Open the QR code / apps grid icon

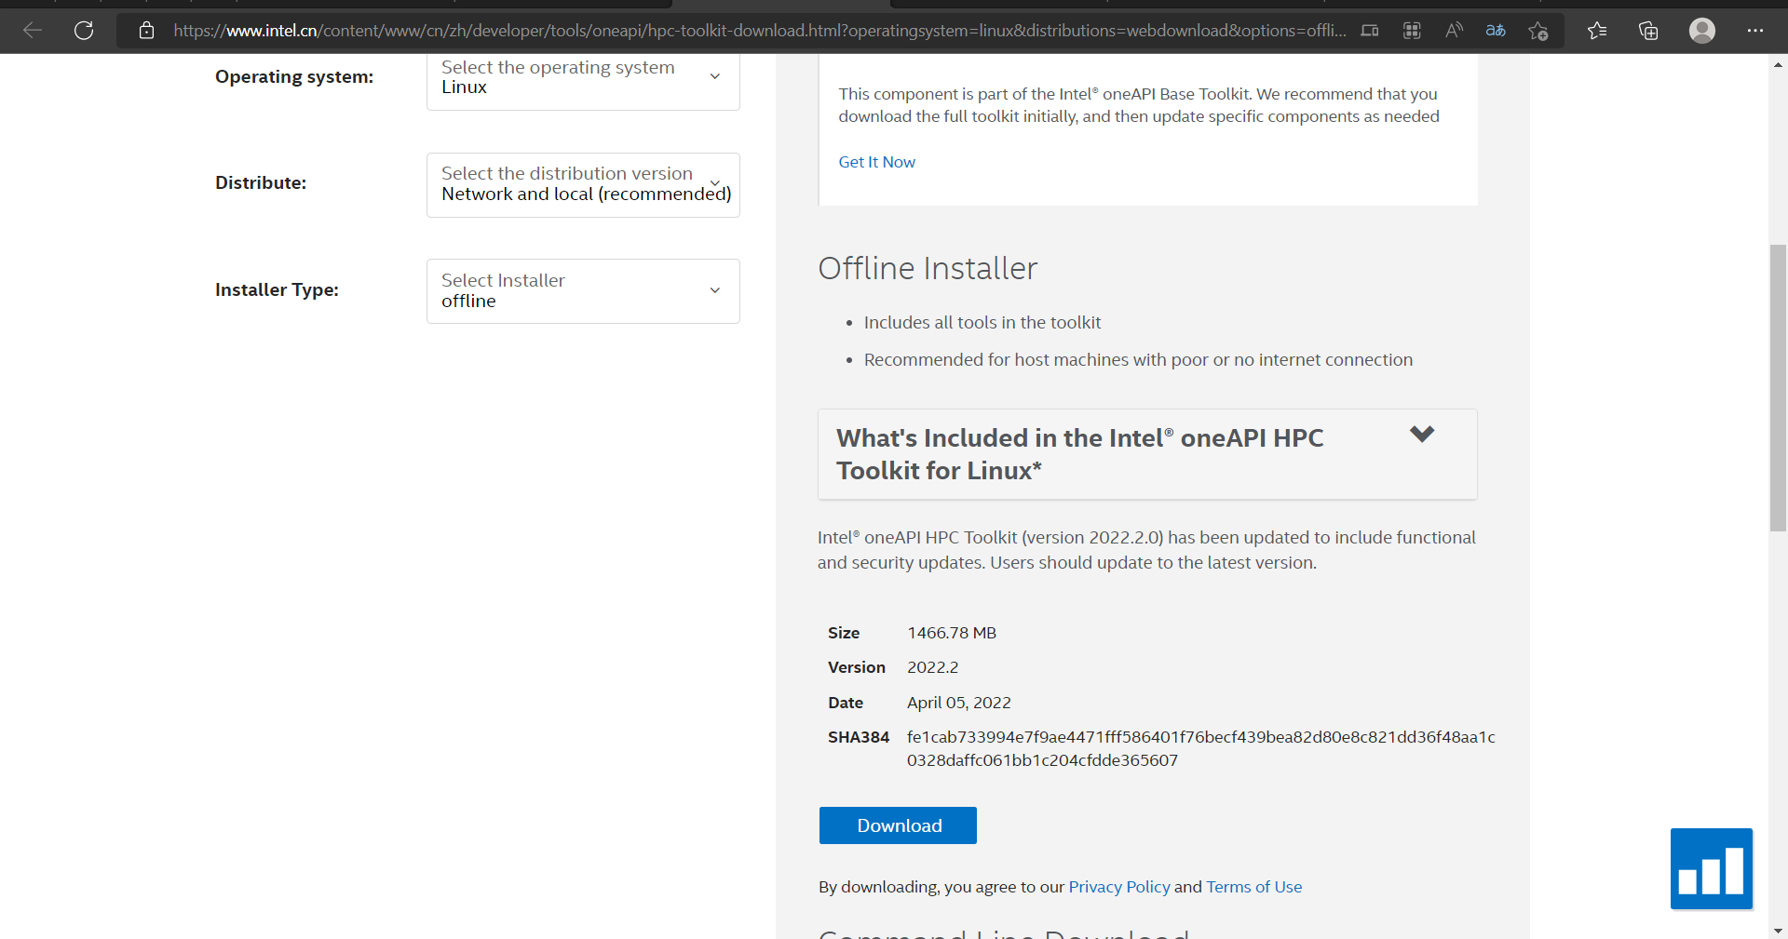pyautogui.click(x=1412, y=31)
